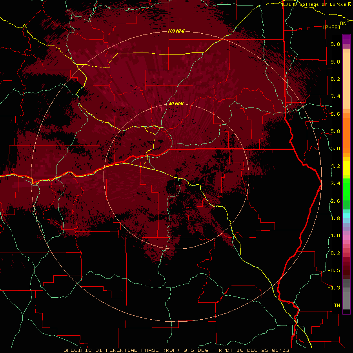Click the yellow segment of the color bar
Image resolution: width=353 pixels, height=353 pixels.
[346, 168]
